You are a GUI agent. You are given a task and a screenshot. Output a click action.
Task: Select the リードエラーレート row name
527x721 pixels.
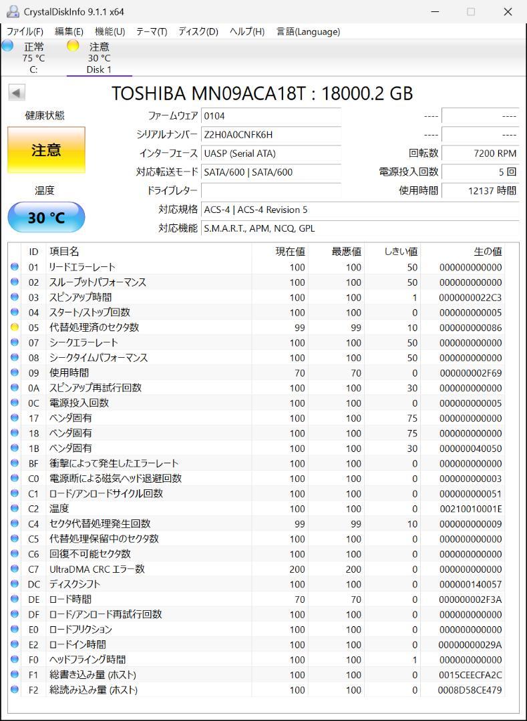[x=82, y=266]
